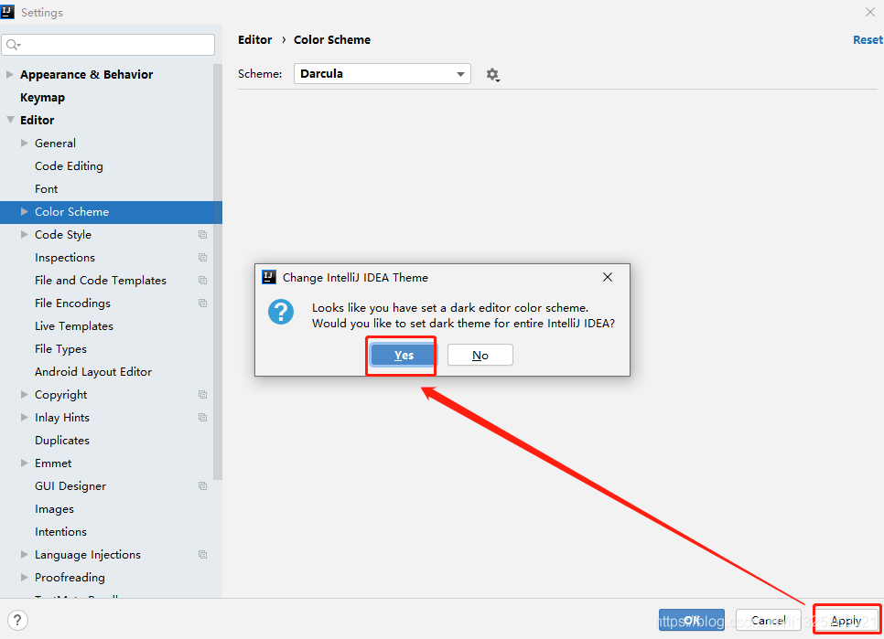
Task: Click into the settings search field
Action: point(108,45)
